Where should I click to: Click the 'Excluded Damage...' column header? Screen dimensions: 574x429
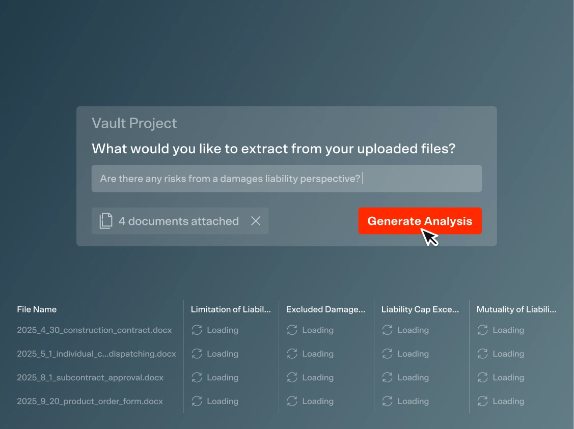click(326, 309)
